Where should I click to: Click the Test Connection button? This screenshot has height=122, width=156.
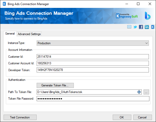click(x=20, y=117)
